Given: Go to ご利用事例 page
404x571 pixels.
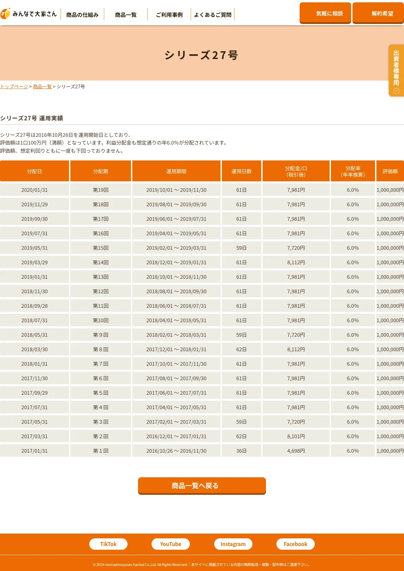Looking at the screenshot, I should click(169, 15).
